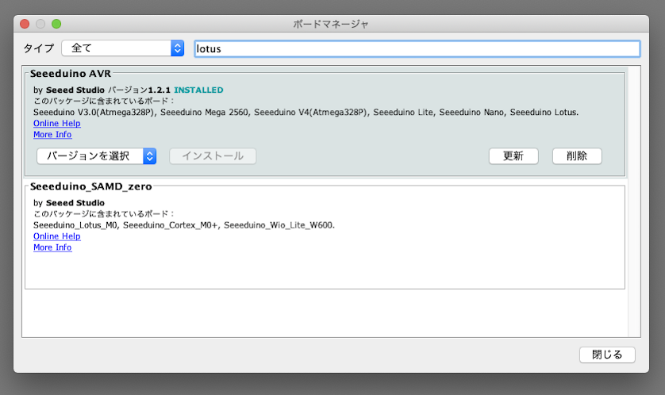
Task: Click the gray minimize window button
Action: click(40, 24)
